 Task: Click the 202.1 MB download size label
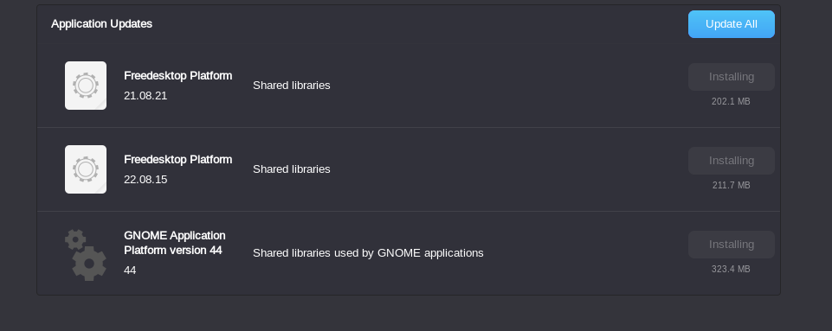[731, 101]
